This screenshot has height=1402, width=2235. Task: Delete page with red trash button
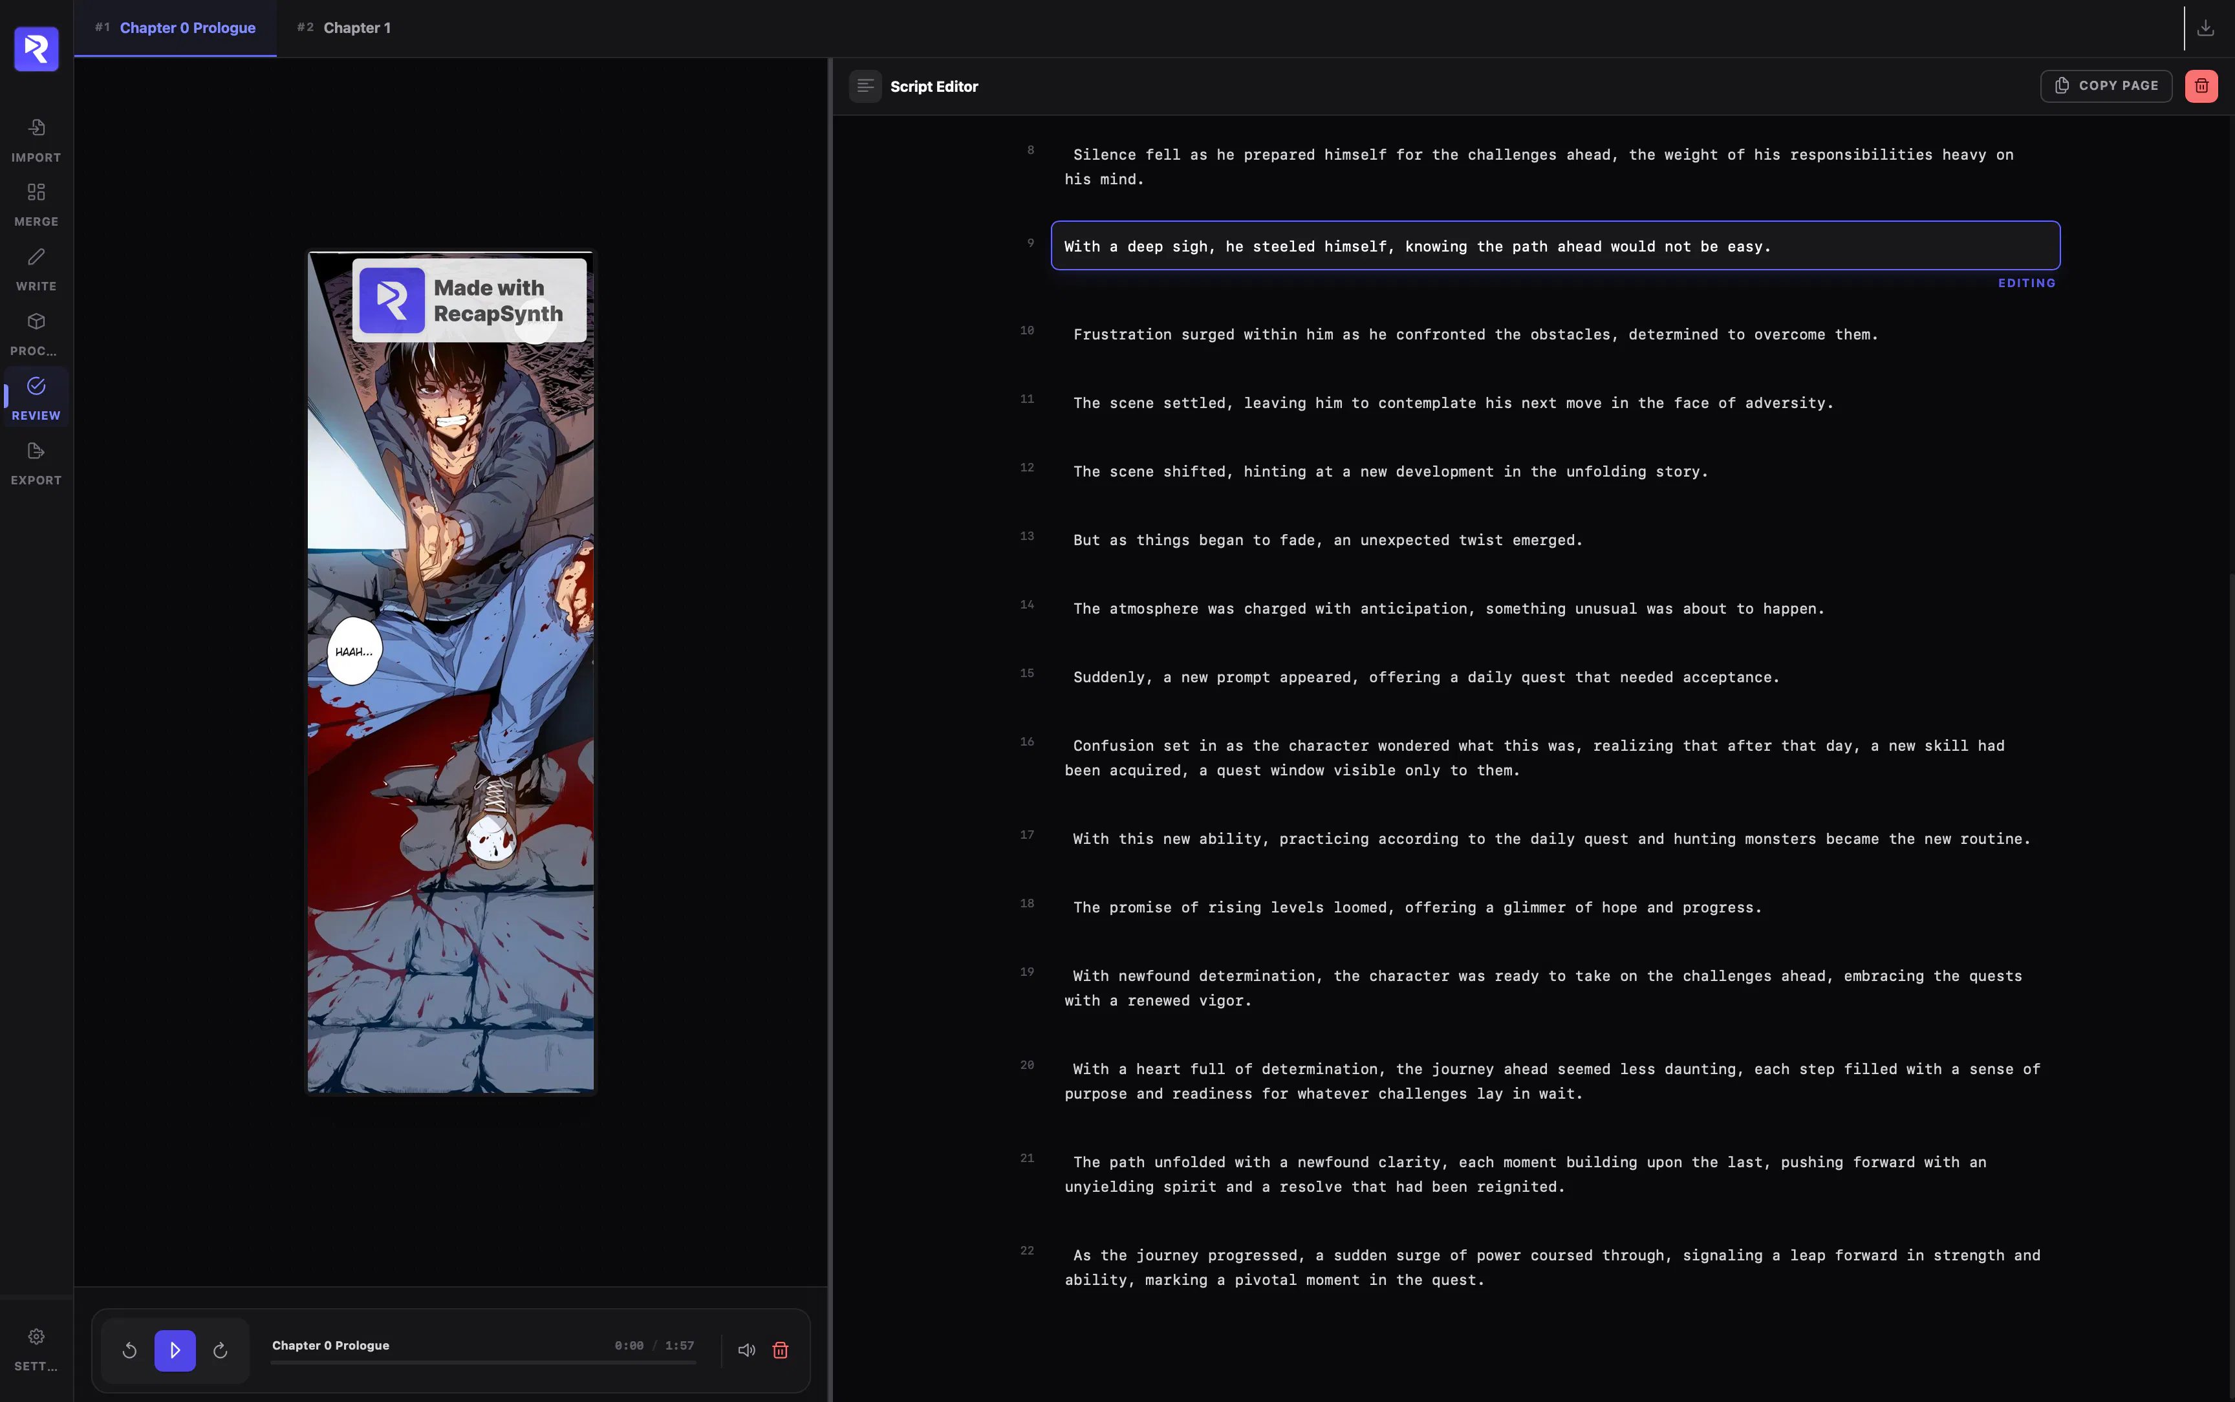coord(2201,86)
